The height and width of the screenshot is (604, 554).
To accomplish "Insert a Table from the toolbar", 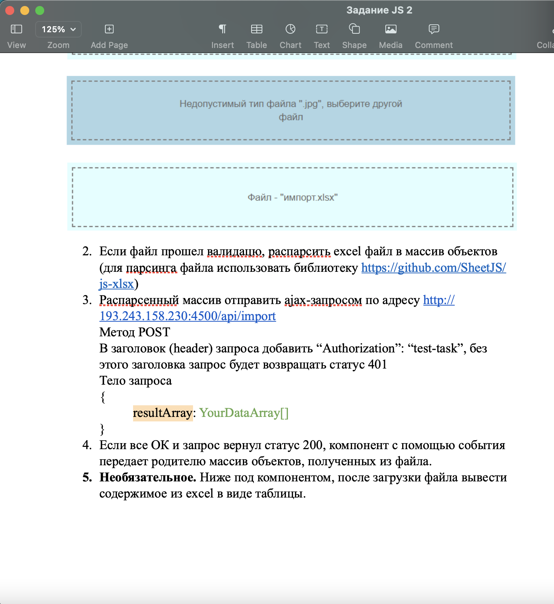I will [x=257, y=29].
